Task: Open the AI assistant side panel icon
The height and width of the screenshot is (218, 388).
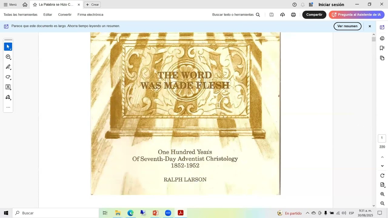Action: (382, 27)
